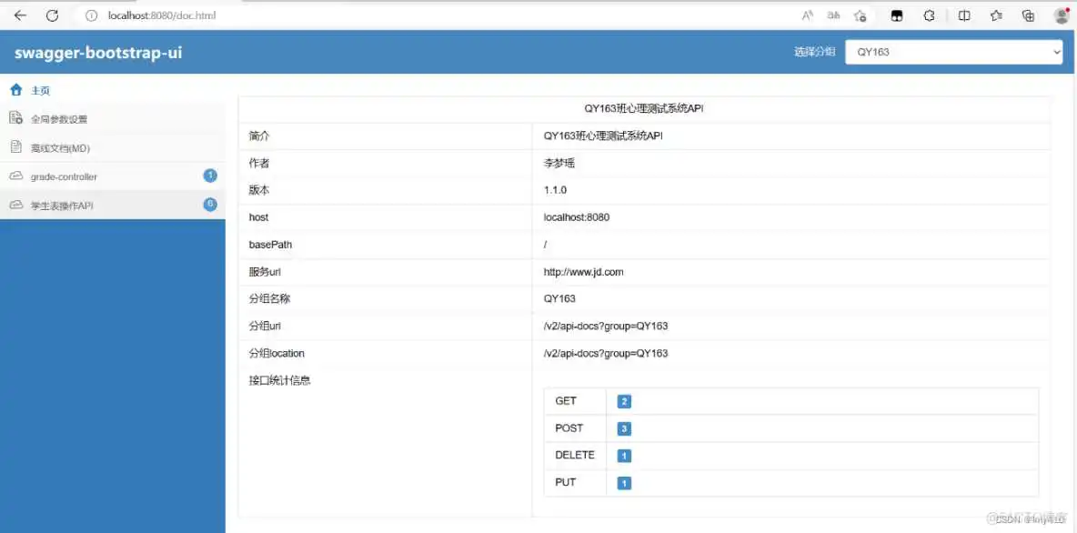Screen dimensions: 1077x533
Task: Expand the 学生表操作API section
Action: tap(59, 206)
